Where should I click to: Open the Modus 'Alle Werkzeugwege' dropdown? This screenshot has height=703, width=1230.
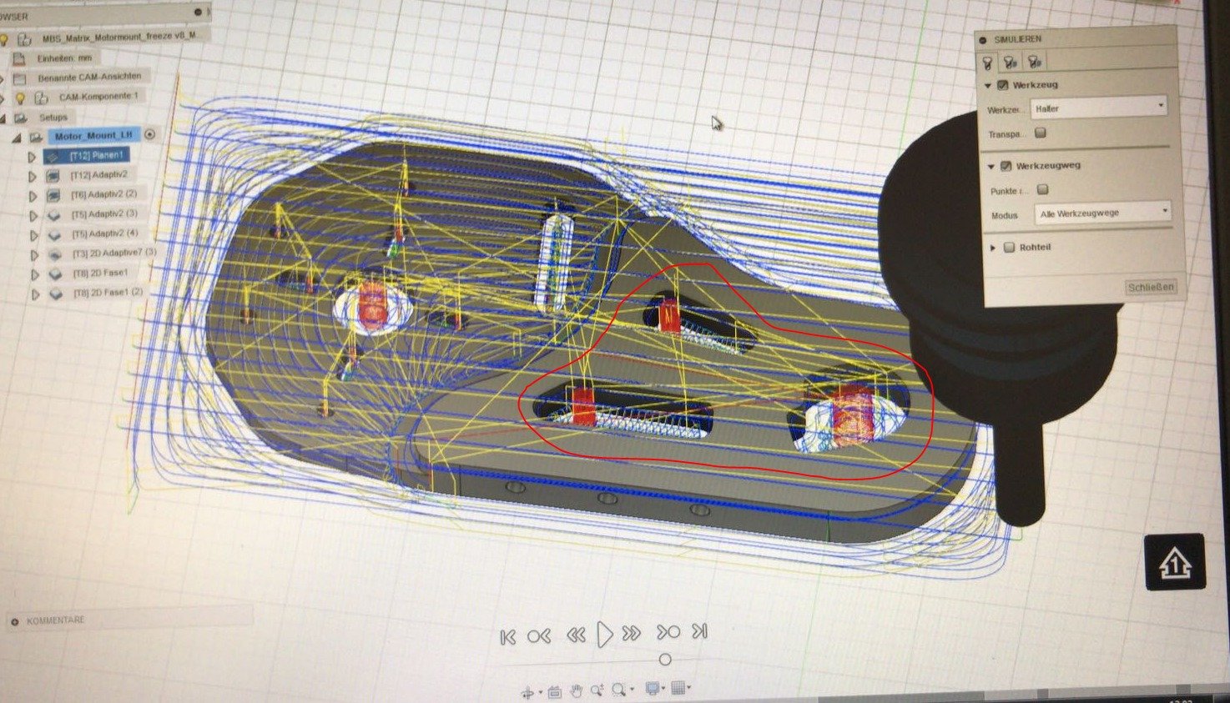click(x=1101, y=213)
